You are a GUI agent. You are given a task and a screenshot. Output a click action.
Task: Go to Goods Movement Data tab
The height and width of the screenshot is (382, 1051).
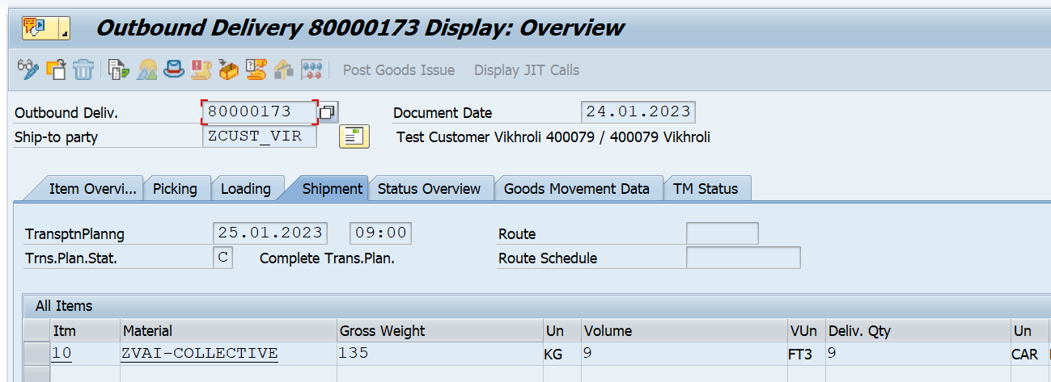pos(577,189)
